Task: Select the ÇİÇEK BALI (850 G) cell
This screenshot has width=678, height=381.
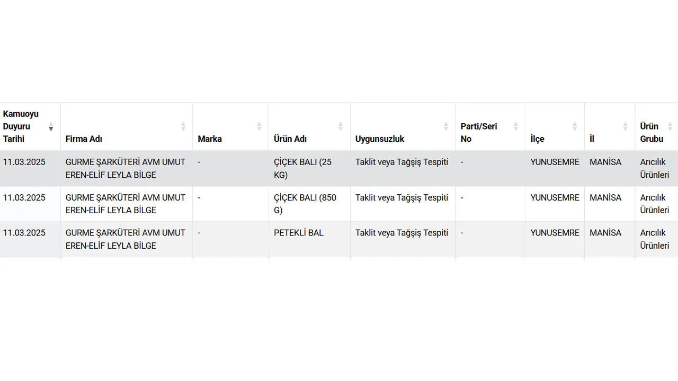Action: pos(305,204)
